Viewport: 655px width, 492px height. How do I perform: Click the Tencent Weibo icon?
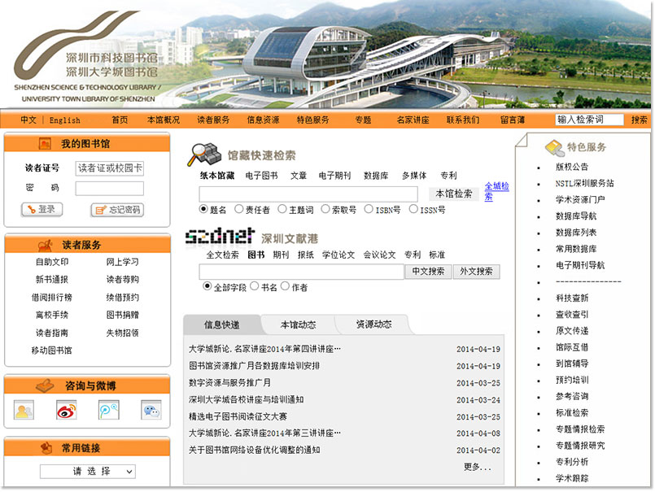[x=108, y=411]
